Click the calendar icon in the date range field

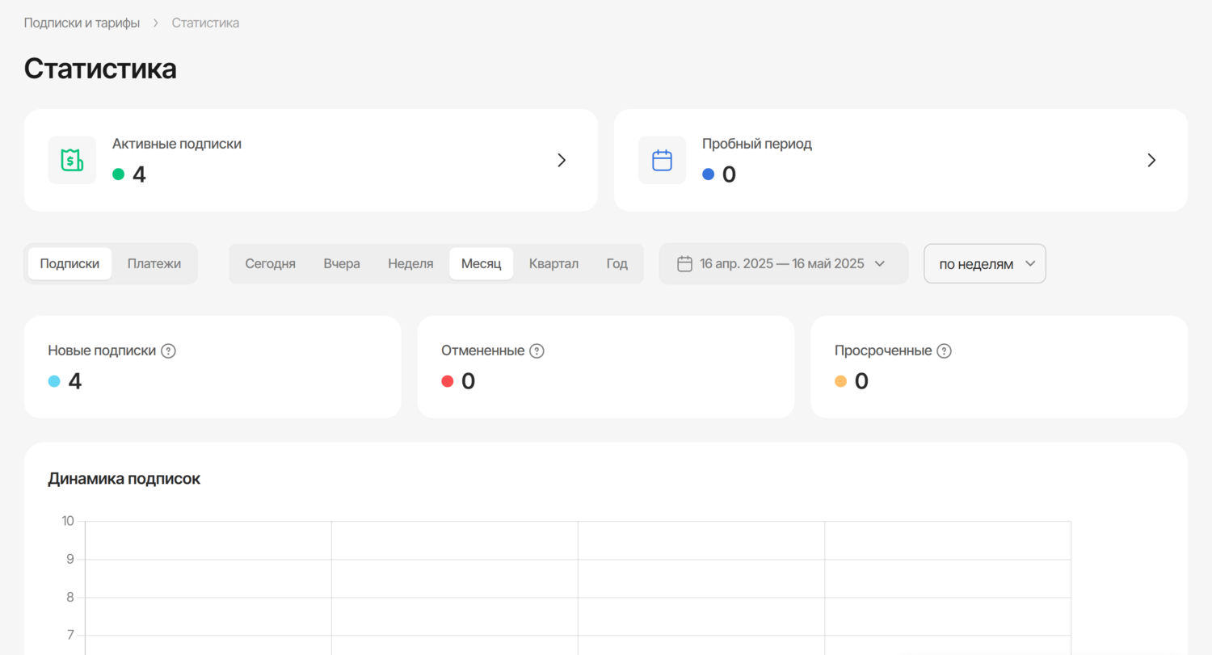click(x=684, y=263)
